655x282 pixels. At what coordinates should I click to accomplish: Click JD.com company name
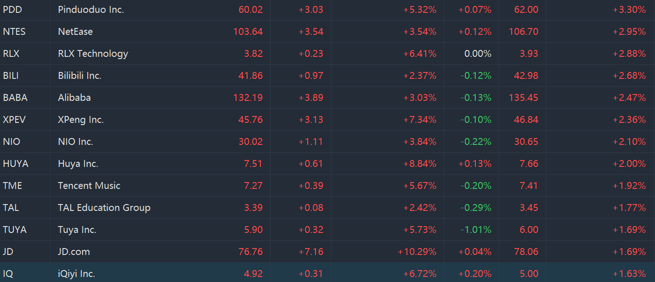coord(74,252)
